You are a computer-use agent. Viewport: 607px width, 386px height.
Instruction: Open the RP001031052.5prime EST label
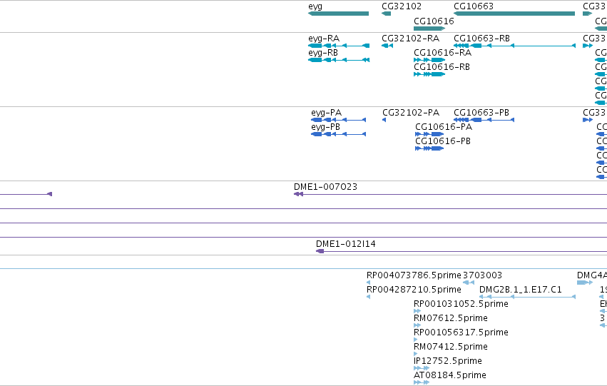tap(461, 304)
